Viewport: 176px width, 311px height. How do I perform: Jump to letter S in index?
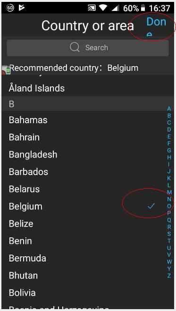coord(169,234)
